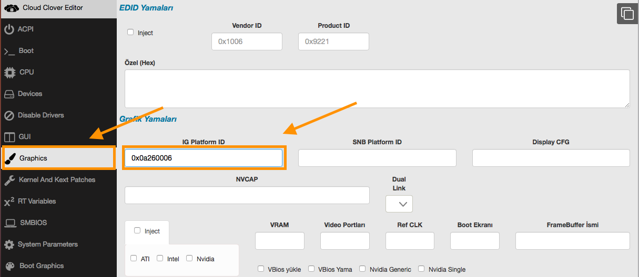
Task: Click the Cloud Clover Editor title link
Action: point(53,8)
